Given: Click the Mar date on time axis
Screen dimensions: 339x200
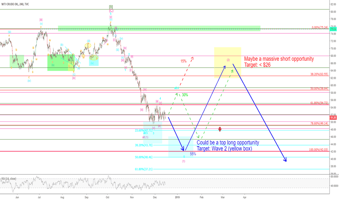Looking at the screenshot, I should 223,197.
